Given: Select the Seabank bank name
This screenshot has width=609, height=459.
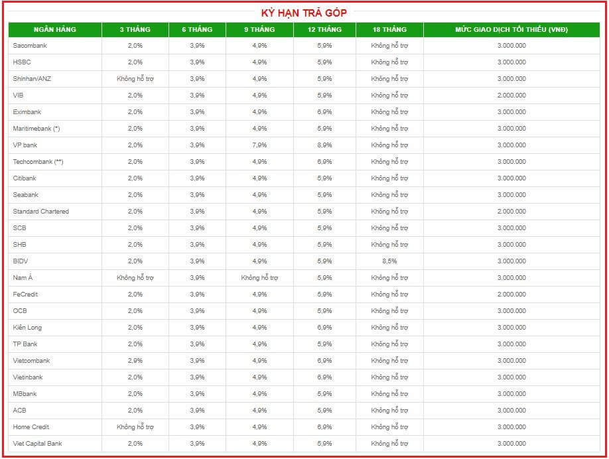Looking at the screenshot, I should (x=26, y=194).
